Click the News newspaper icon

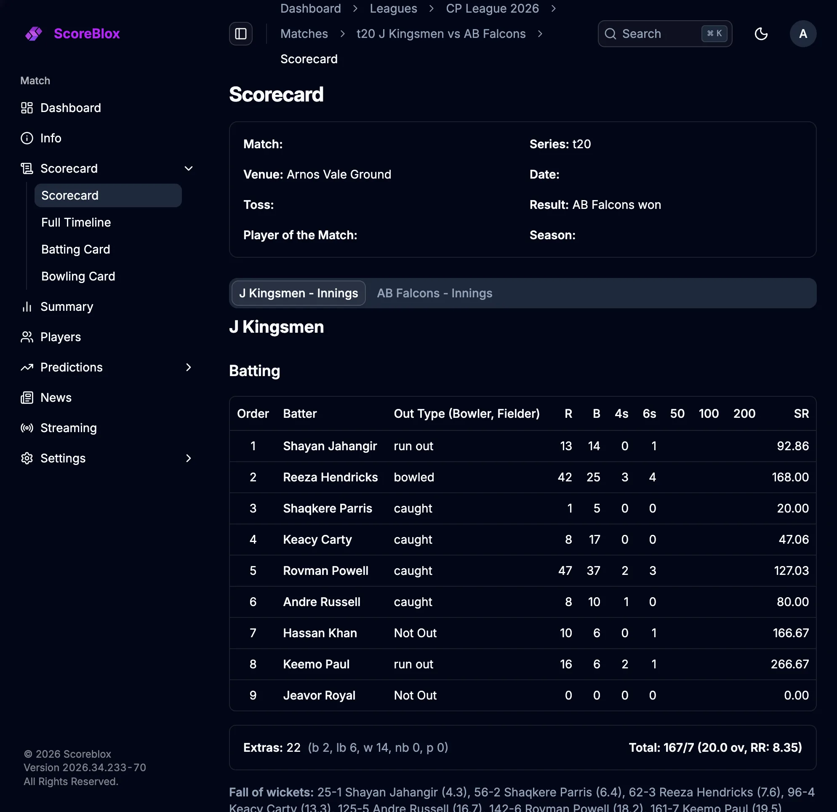click(27, 398)
